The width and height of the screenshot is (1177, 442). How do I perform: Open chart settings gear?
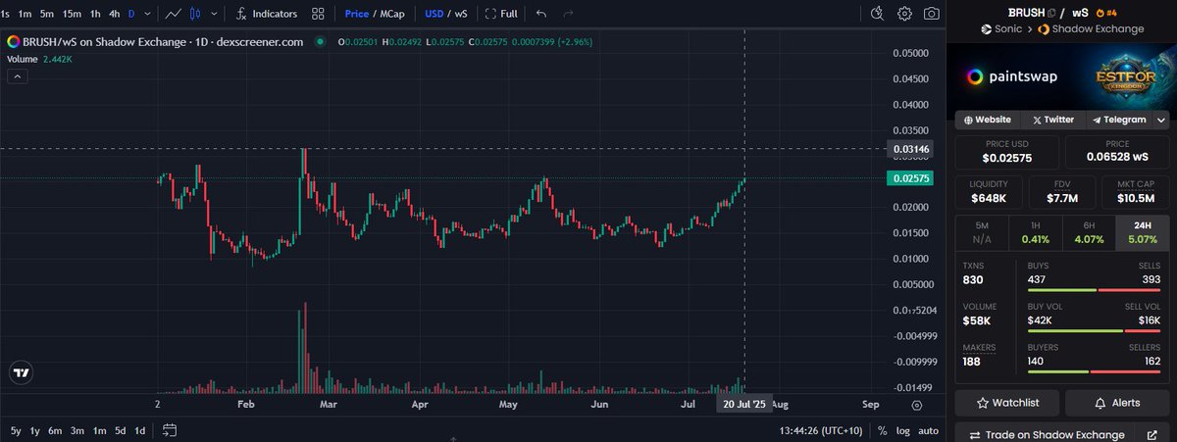[904, 14]
